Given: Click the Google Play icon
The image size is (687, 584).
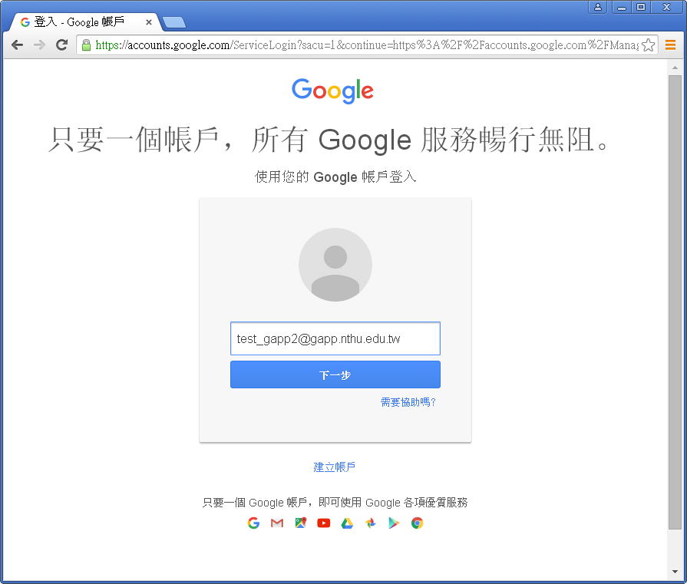Looking at the screenshot, I should pyautogui.click(x=394, y=523).
